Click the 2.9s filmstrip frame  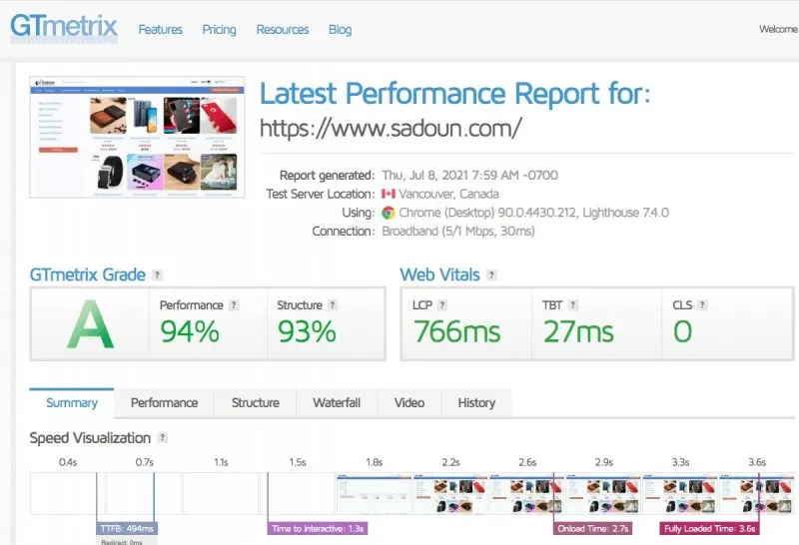pos(603,493)
